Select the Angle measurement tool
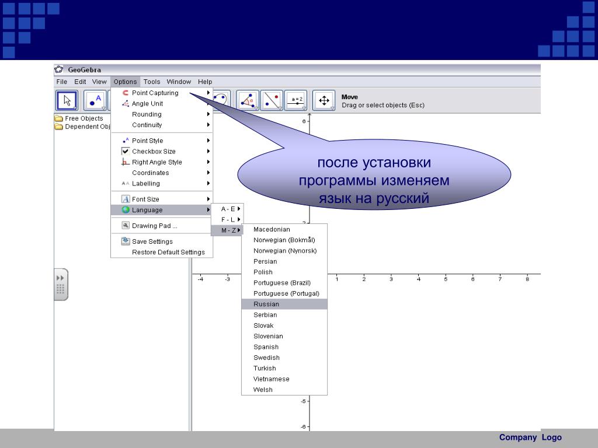598x448 pixels. pos(248,100)
